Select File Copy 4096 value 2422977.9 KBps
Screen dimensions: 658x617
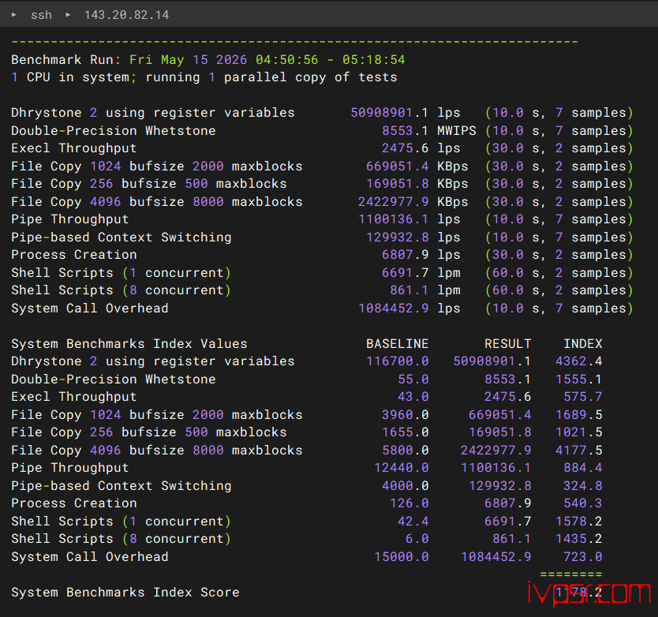(x=413, y=202)
